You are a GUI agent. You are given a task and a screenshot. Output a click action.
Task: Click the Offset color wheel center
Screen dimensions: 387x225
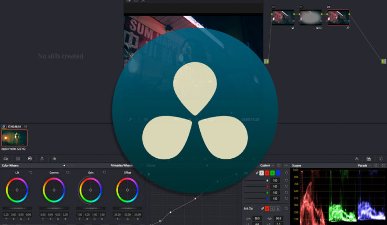128,190
